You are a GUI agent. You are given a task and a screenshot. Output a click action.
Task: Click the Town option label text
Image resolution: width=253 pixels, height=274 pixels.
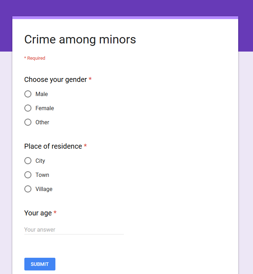pyautogui.click(x=42, y=175)
